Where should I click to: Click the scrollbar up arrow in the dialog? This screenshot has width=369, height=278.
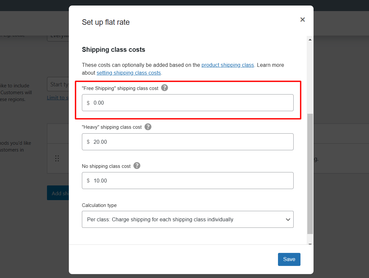pyautogui.click(x=310, y=40)
